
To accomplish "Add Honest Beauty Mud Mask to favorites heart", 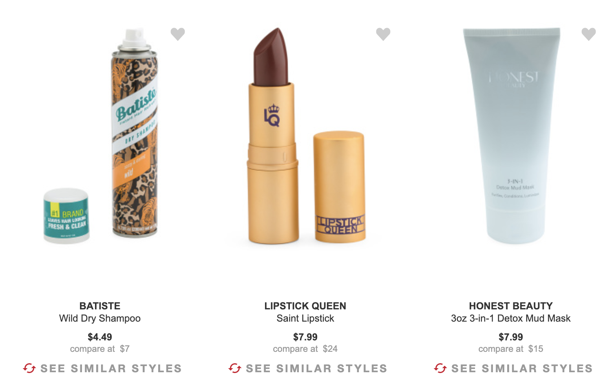I will (589, 34).
